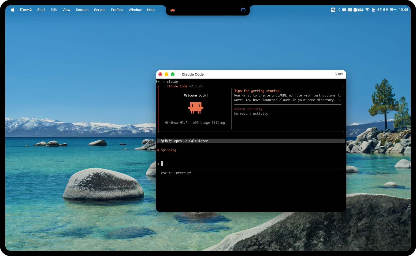The image size is (416, 256).
Task: Open the View menu
Action: [66, 10]
